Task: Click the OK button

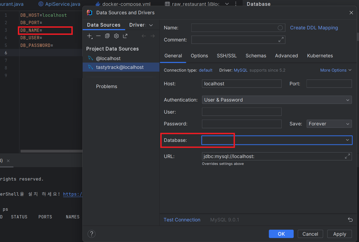Action: coord(281,234)
